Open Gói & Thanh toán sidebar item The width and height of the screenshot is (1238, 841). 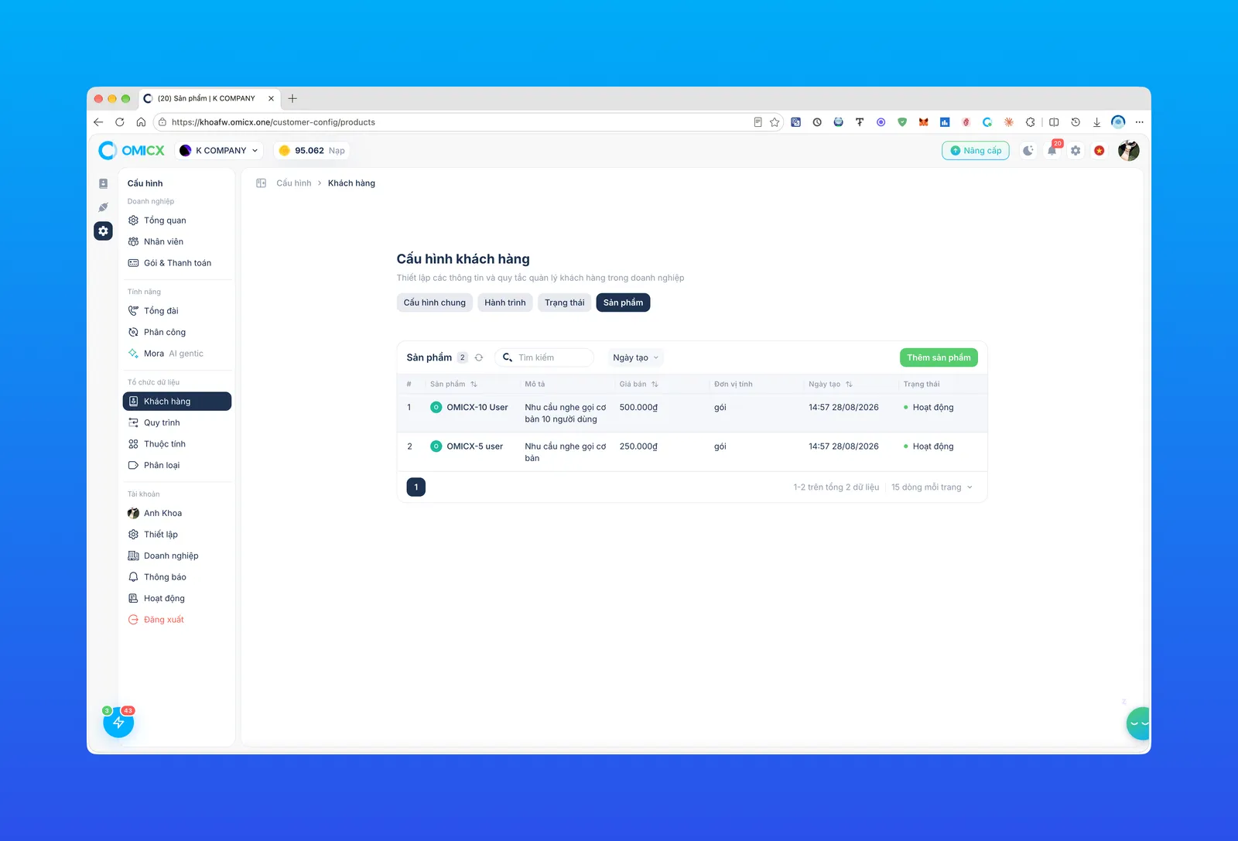tap(177, 263)
